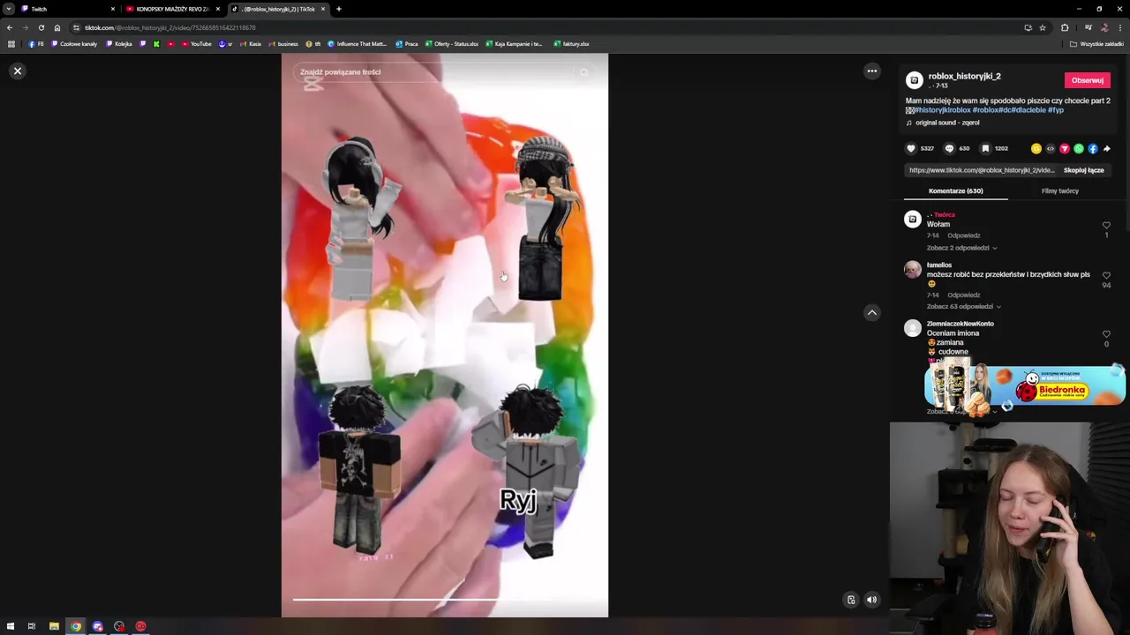Open the install app icon in address bar
The height and width of the screenshot is (635, 1130).
(x=1028, y=27)
